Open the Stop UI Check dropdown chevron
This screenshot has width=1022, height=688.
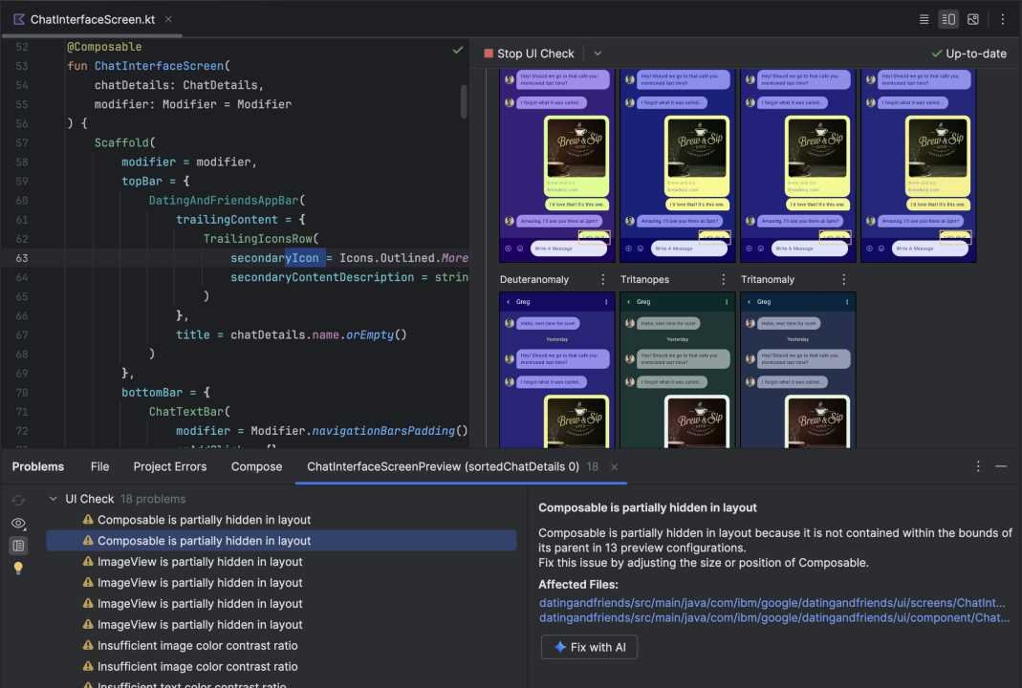(x=598, y=54)
